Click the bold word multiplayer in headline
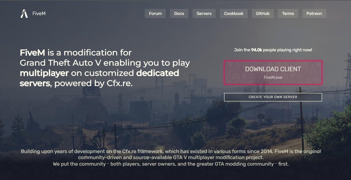This screenshot has width=351, height=180. tap(44, 73)
